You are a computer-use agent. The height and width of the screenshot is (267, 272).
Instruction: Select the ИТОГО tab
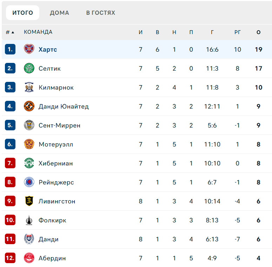click(x=23, y=13)
